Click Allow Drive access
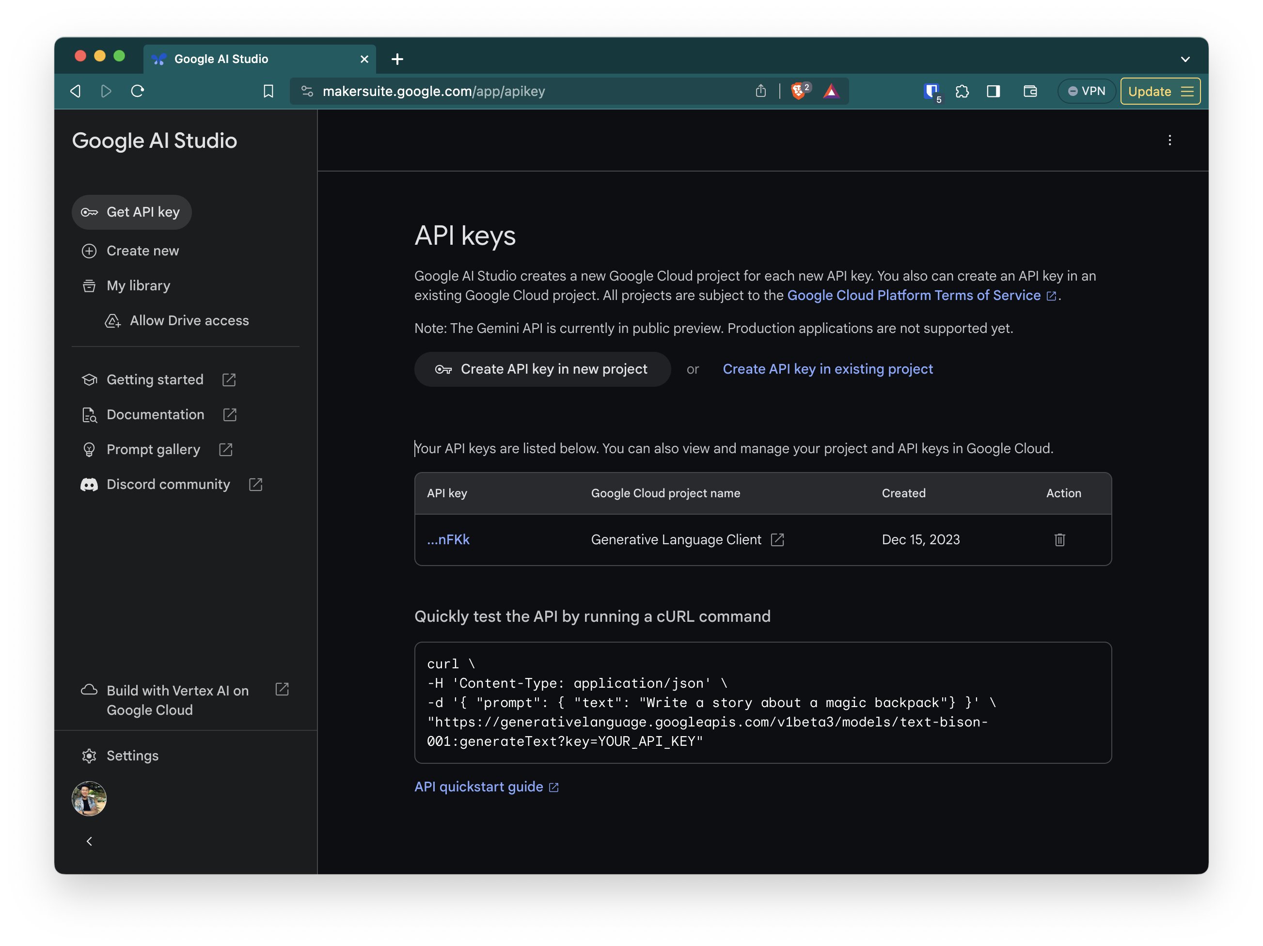 (x=177, y=321)
